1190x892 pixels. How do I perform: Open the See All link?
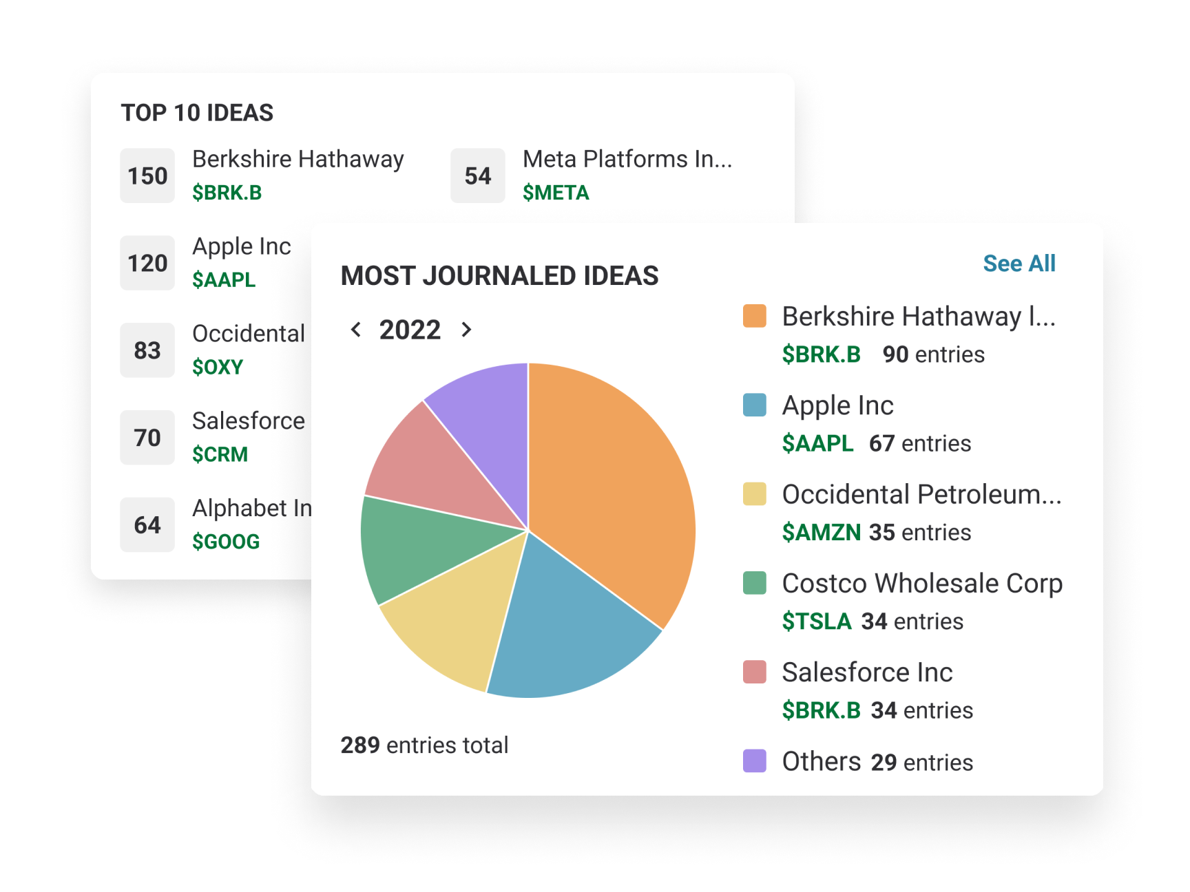pos(1019,263)
